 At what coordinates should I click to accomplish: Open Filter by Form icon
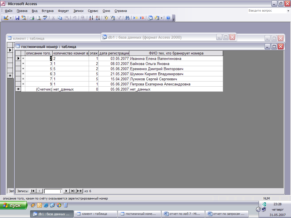(113, 18)
